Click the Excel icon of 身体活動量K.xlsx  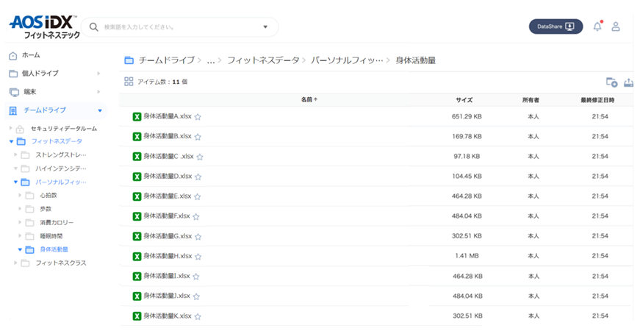tap(137, 316)
